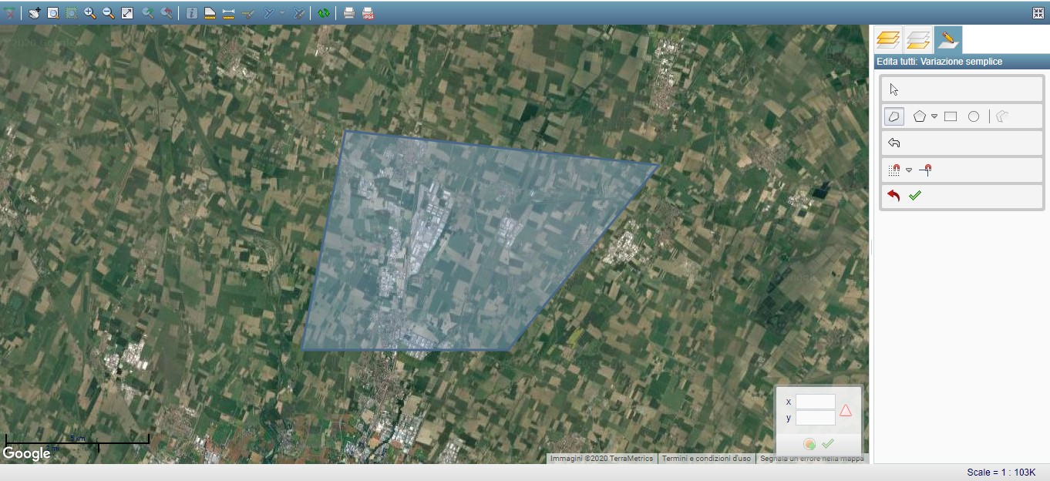The height and width of the screenshot is (481, 1050).
Task: Switch to the second layers tab
Action: coord(917,39)
